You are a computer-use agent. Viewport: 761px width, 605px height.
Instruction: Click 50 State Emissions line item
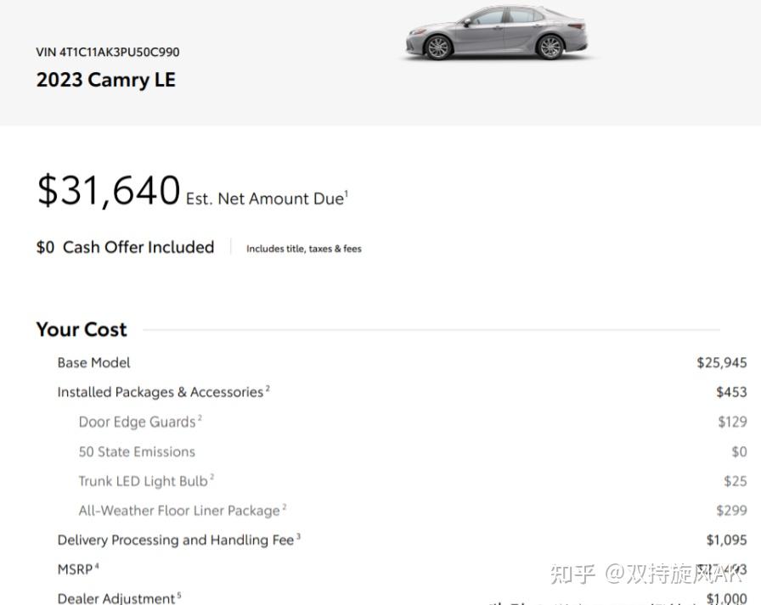137,451
